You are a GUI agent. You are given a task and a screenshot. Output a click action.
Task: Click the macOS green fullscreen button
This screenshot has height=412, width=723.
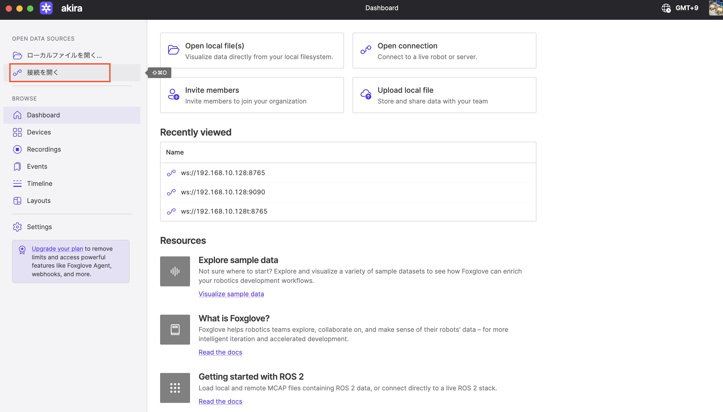[30, 9]
